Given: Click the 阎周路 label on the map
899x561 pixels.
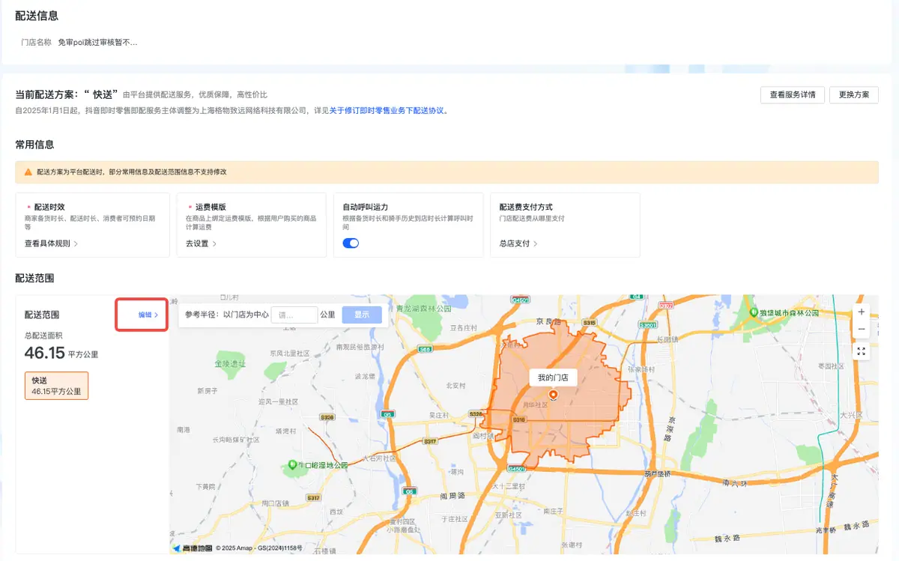Looking at the screenshot, I should coord(452,496).
